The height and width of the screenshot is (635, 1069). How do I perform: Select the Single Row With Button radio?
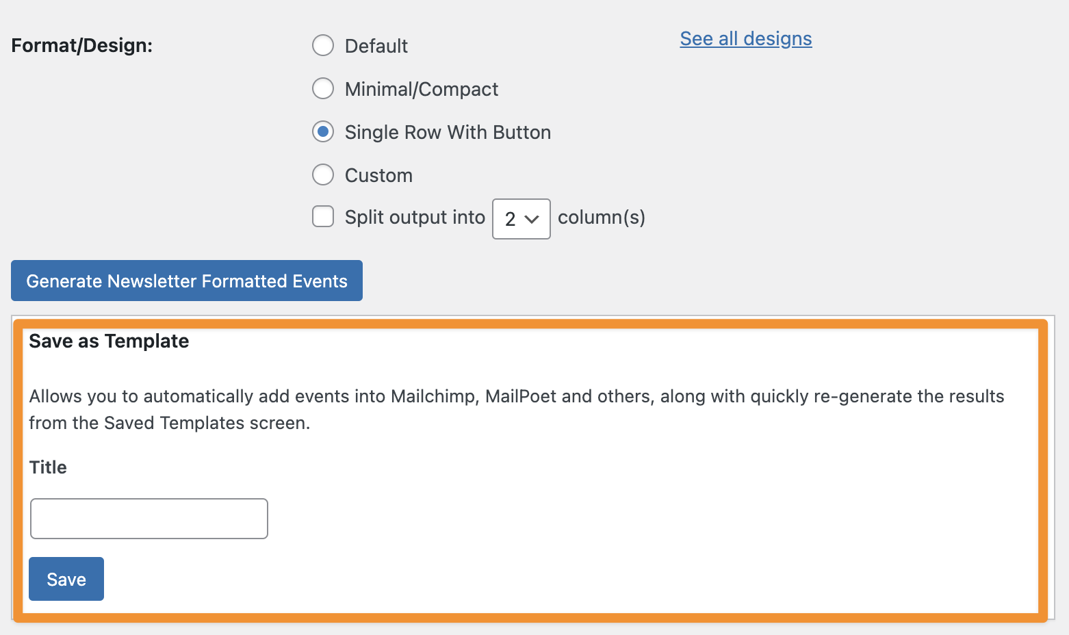click(x=323, y=131)
